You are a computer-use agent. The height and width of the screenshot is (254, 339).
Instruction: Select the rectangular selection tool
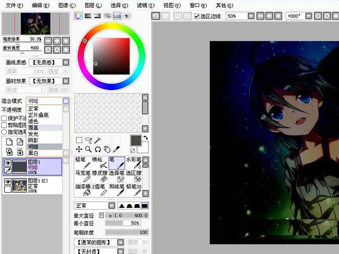tap(79, 140)
